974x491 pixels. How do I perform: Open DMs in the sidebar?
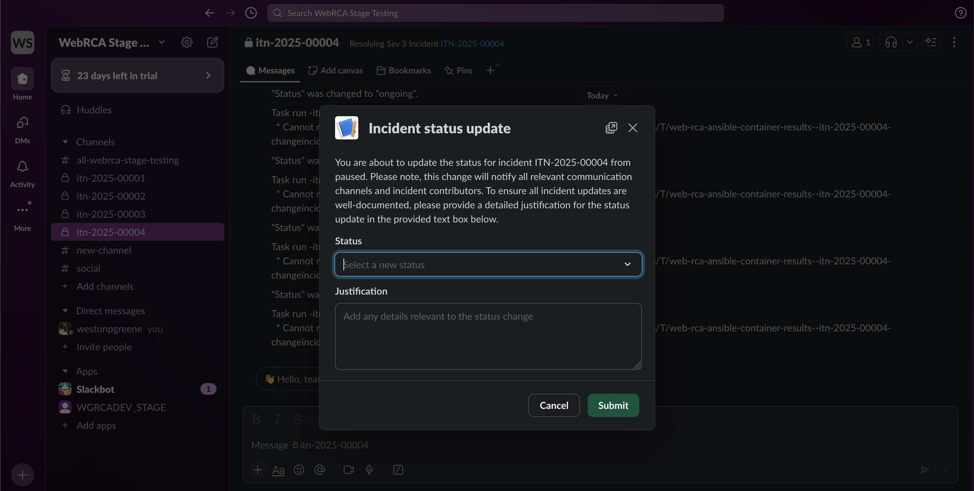[x=22, y=123]
